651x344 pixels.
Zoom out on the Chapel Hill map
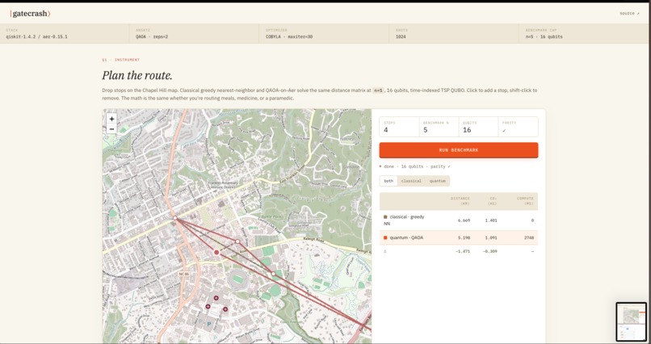point(111,129)
